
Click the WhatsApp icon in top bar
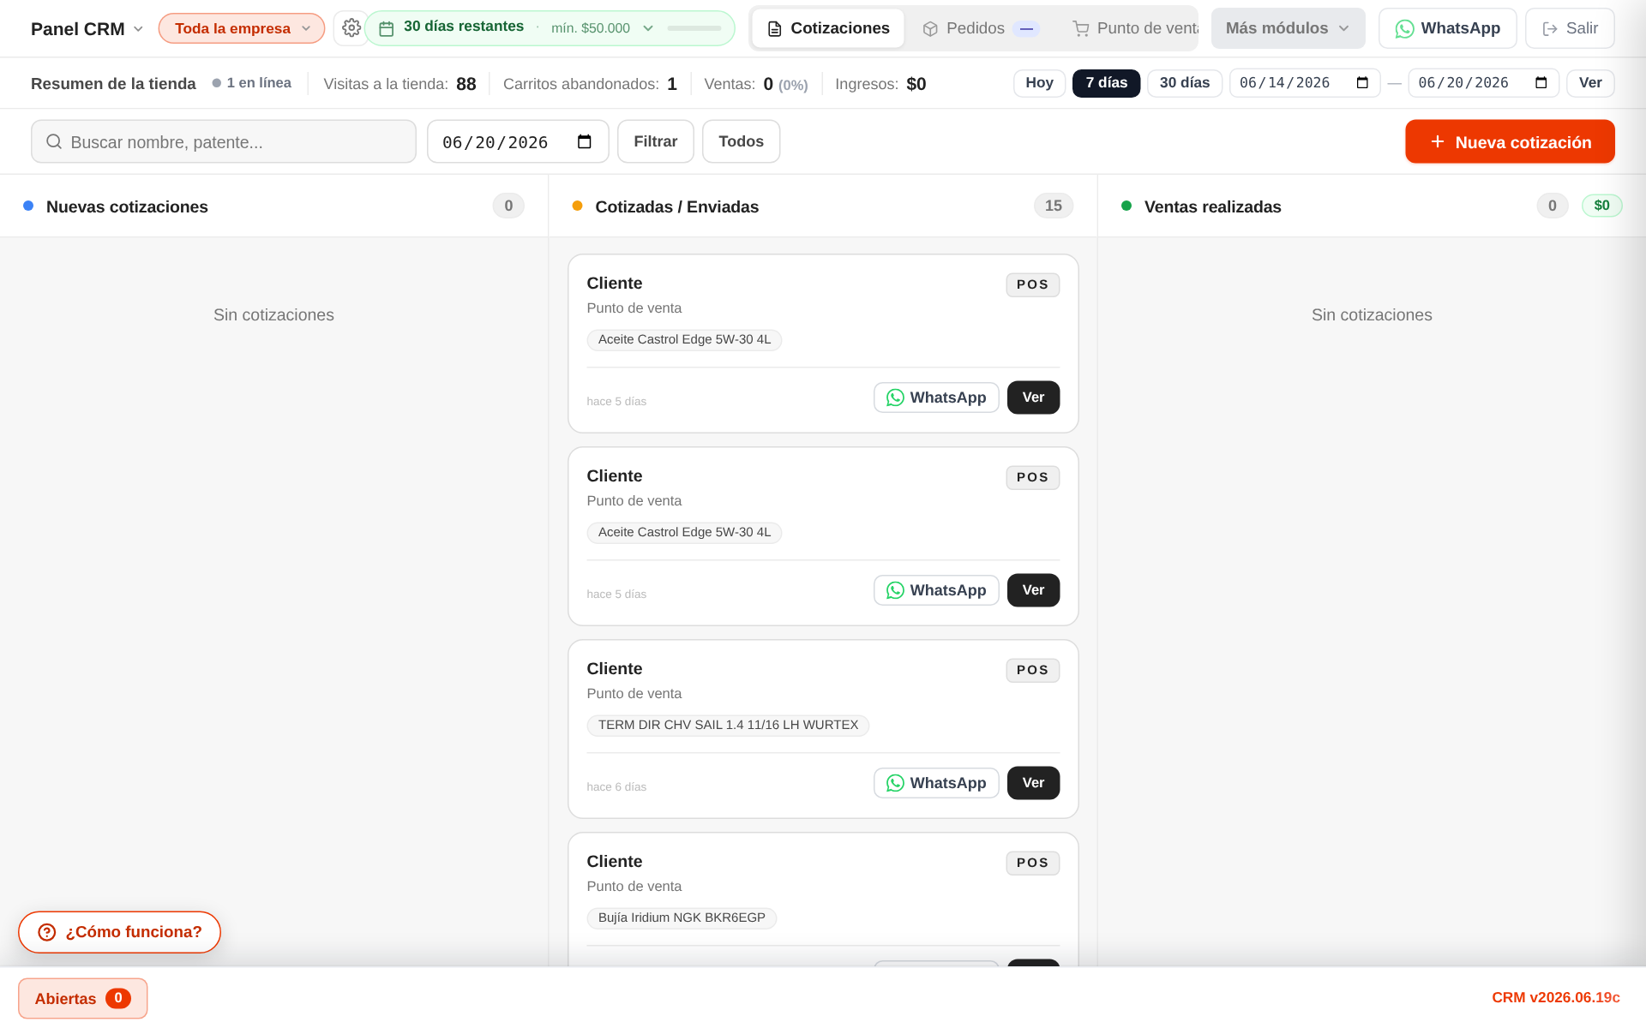1404,29
